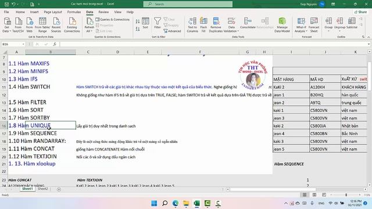Open Existing Connections

72,24
